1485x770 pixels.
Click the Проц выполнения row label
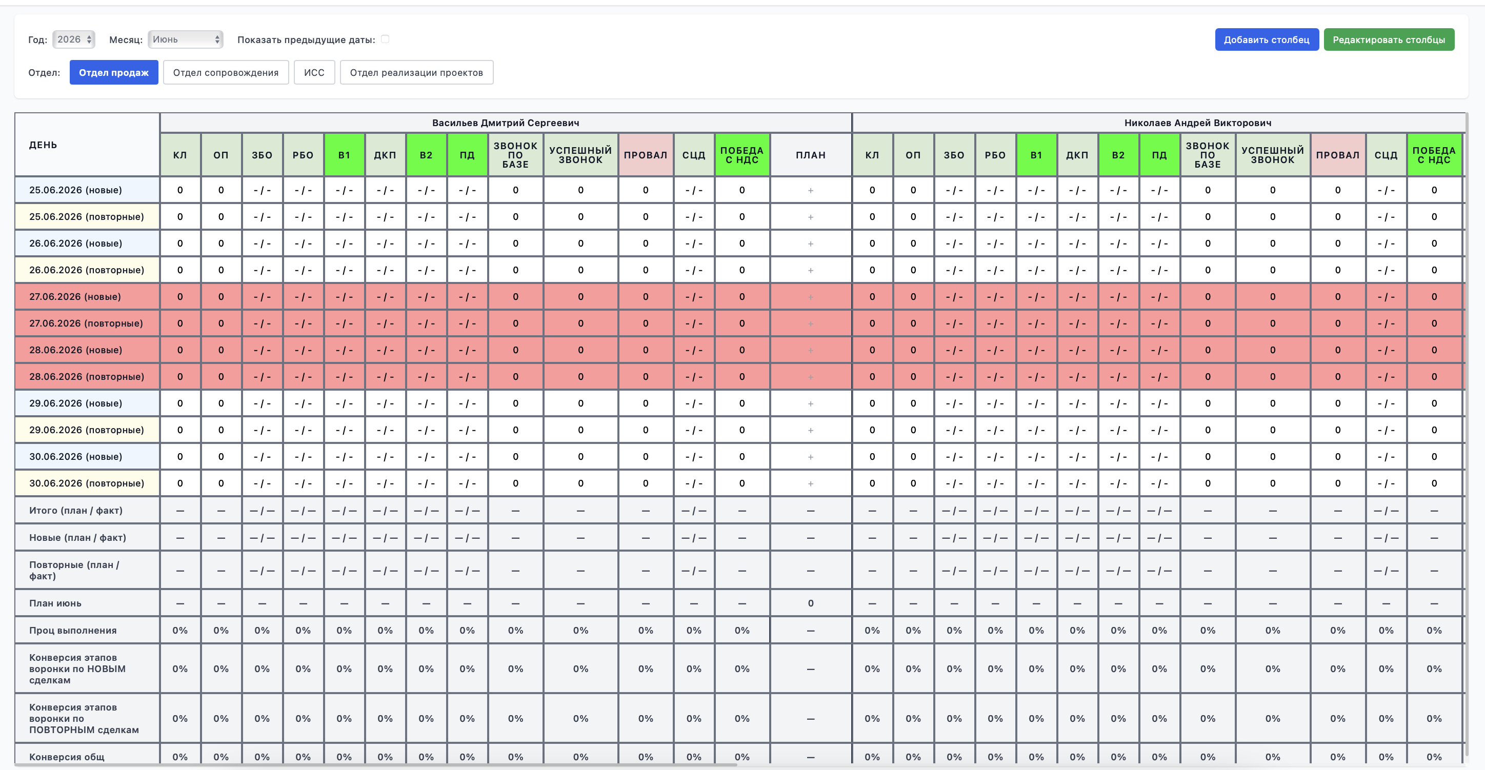[87, 631]
